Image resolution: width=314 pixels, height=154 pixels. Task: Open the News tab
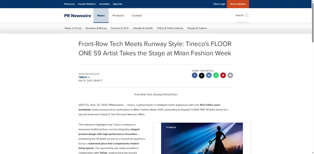point(101,16)
